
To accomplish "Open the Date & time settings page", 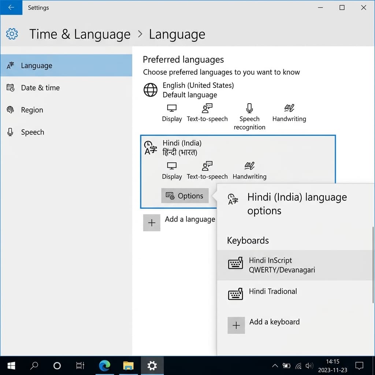I will point(66,88).
